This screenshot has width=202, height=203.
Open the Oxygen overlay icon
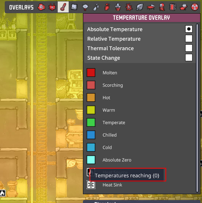[x=41, y=7]
